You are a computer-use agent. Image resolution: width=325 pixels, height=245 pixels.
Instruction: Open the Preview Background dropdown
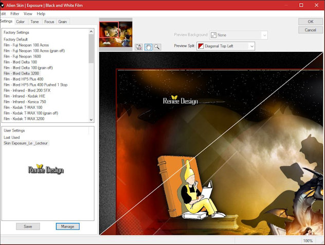click(239, 35)
